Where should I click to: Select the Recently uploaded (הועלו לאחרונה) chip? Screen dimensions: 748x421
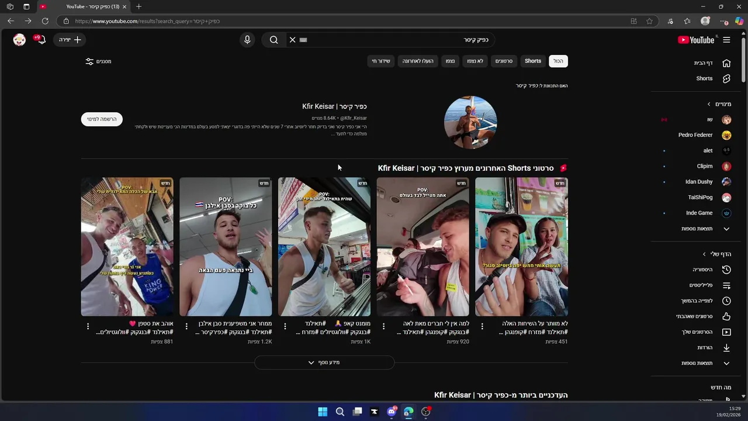click(418, 61)
